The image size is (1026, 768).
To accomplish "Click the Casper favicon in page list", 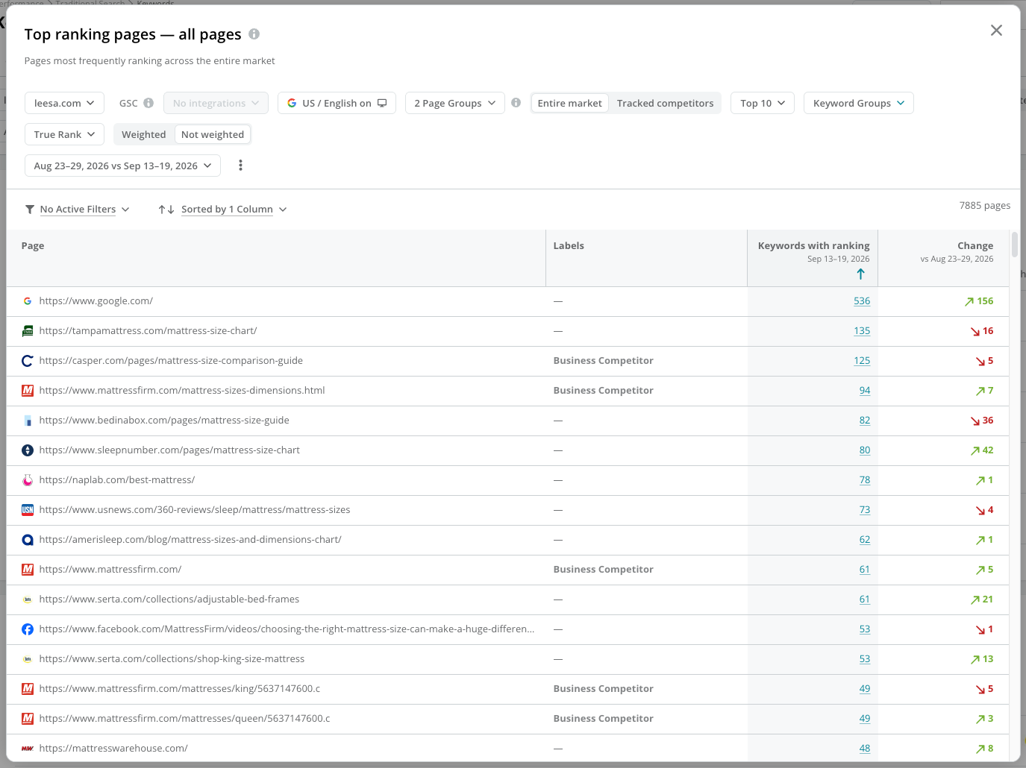I will point(28,361).
